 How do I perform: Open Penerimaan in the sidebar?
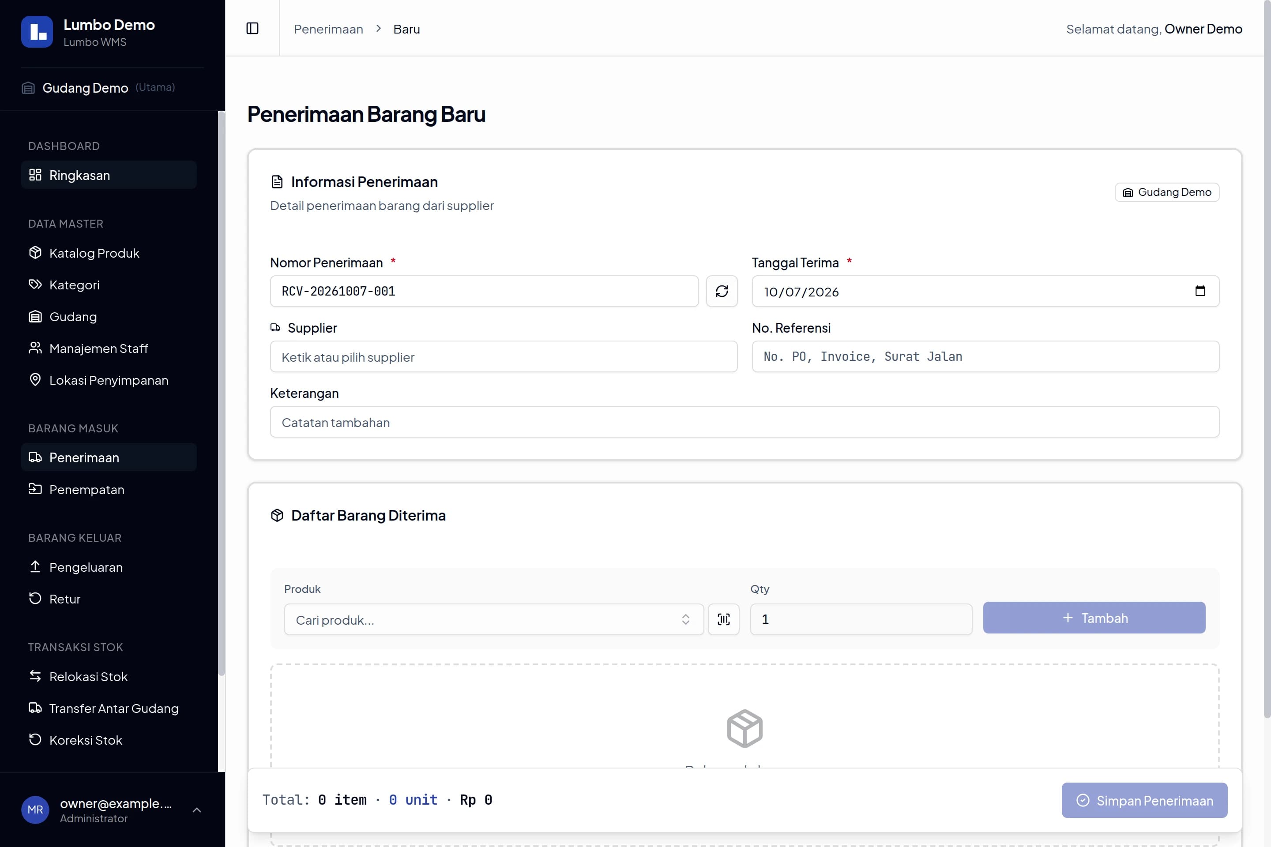click(109, 457)
